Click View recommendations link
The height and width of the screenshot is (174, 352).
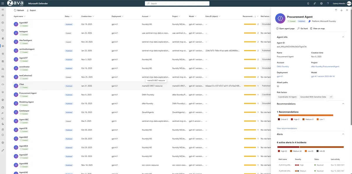click(x=287, y=128)
